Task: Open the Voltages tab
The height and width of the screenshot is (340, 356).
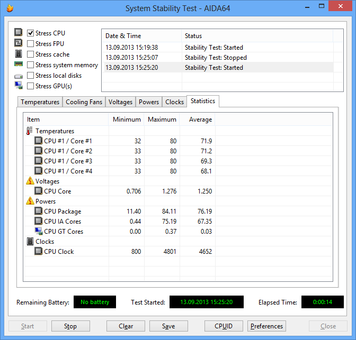Action: (120, 102)
